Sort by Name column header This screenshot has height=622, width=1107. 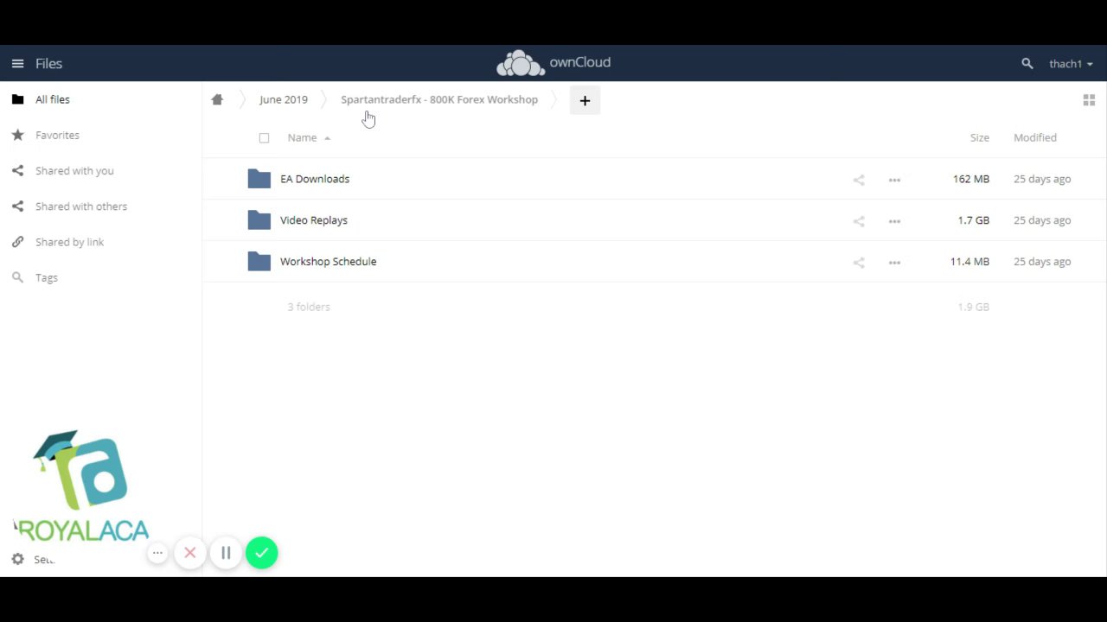coord(302,137)
